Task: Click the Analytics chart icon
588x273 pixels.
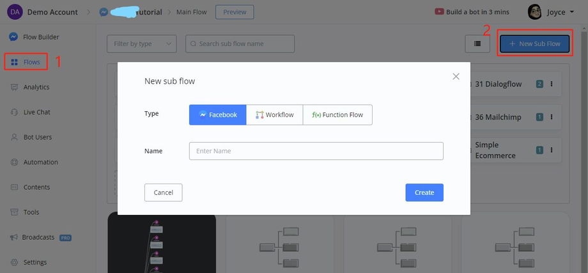Action: (x=14, y=87)
